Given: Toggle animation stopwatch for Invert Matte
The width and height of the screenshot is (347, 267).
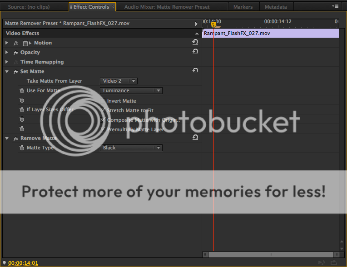Looking at the screenshot, I should click(x=22, y=100).
